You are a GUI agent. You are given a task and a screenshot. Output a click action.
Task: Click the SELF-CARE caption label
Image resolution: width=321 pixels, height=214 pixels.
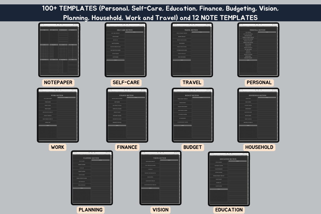[x=126, y=83]
